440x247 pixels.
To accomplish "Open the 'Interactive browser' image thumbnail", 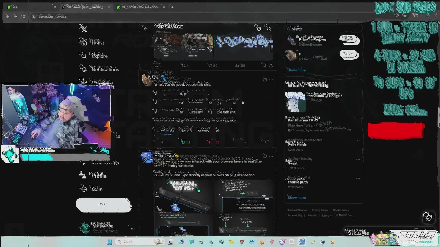I will click(x=183, y=197).
